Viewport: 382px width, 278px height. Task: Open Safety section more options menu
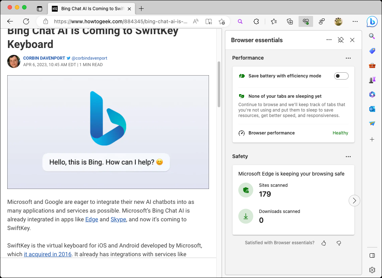[x=348, y=157]
